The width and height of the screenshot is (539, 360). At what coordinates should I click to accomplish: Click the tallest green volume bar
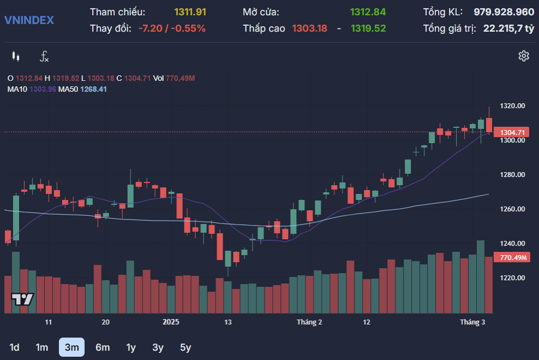[x=481, y=277]
